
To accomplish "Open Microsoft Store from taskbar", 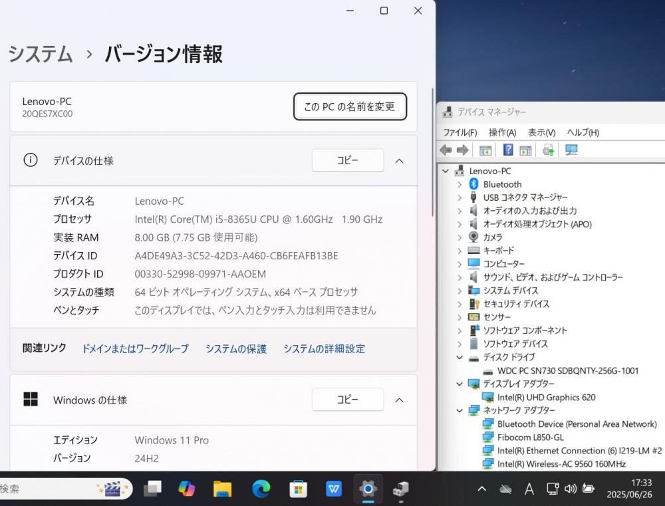I will point(298,489).
